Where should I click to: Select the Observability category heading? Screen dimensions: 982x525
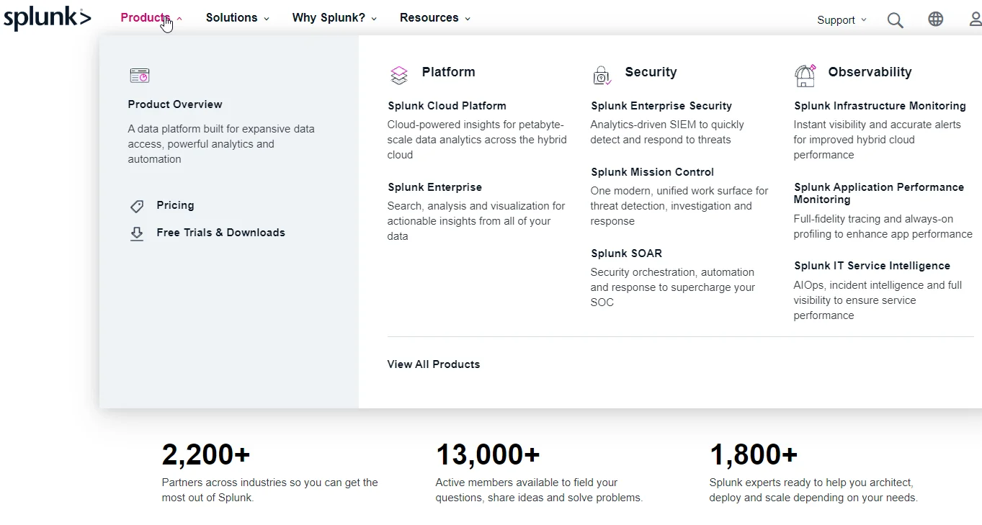[870, 72]
